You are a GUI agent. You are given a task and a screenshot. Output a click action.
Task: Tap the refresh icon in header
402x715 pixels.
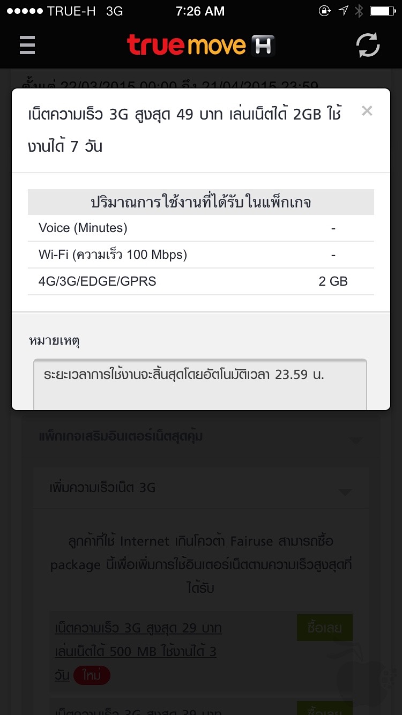368,45
